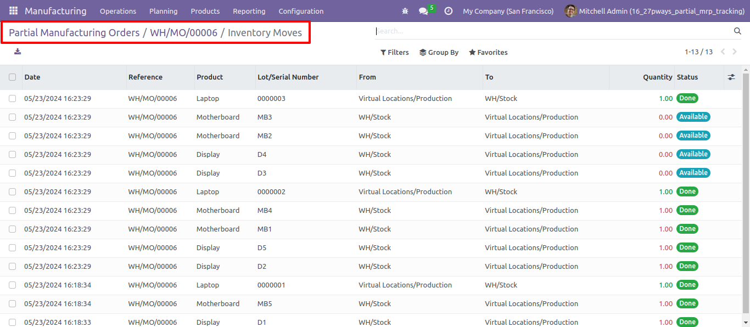Open the activities clock icon
The image size is (750, 327).
pos(449,11)
